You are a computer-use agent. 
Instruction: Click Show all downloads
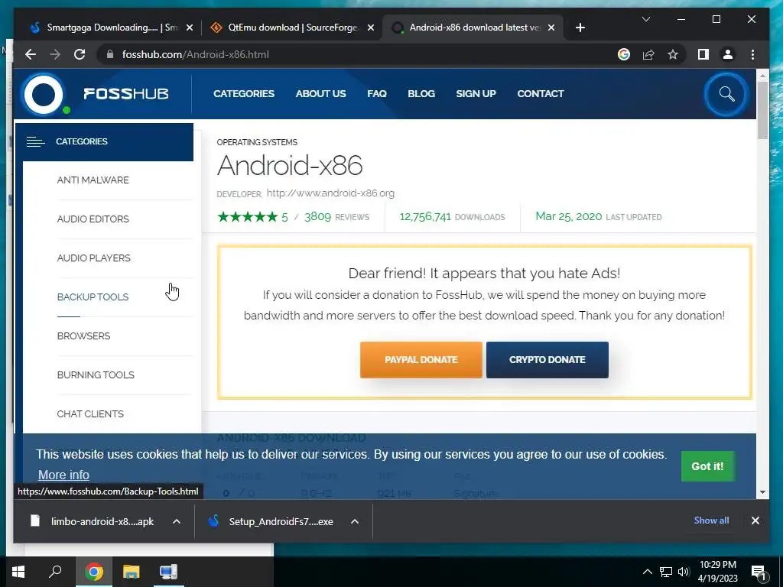[711, 521]
